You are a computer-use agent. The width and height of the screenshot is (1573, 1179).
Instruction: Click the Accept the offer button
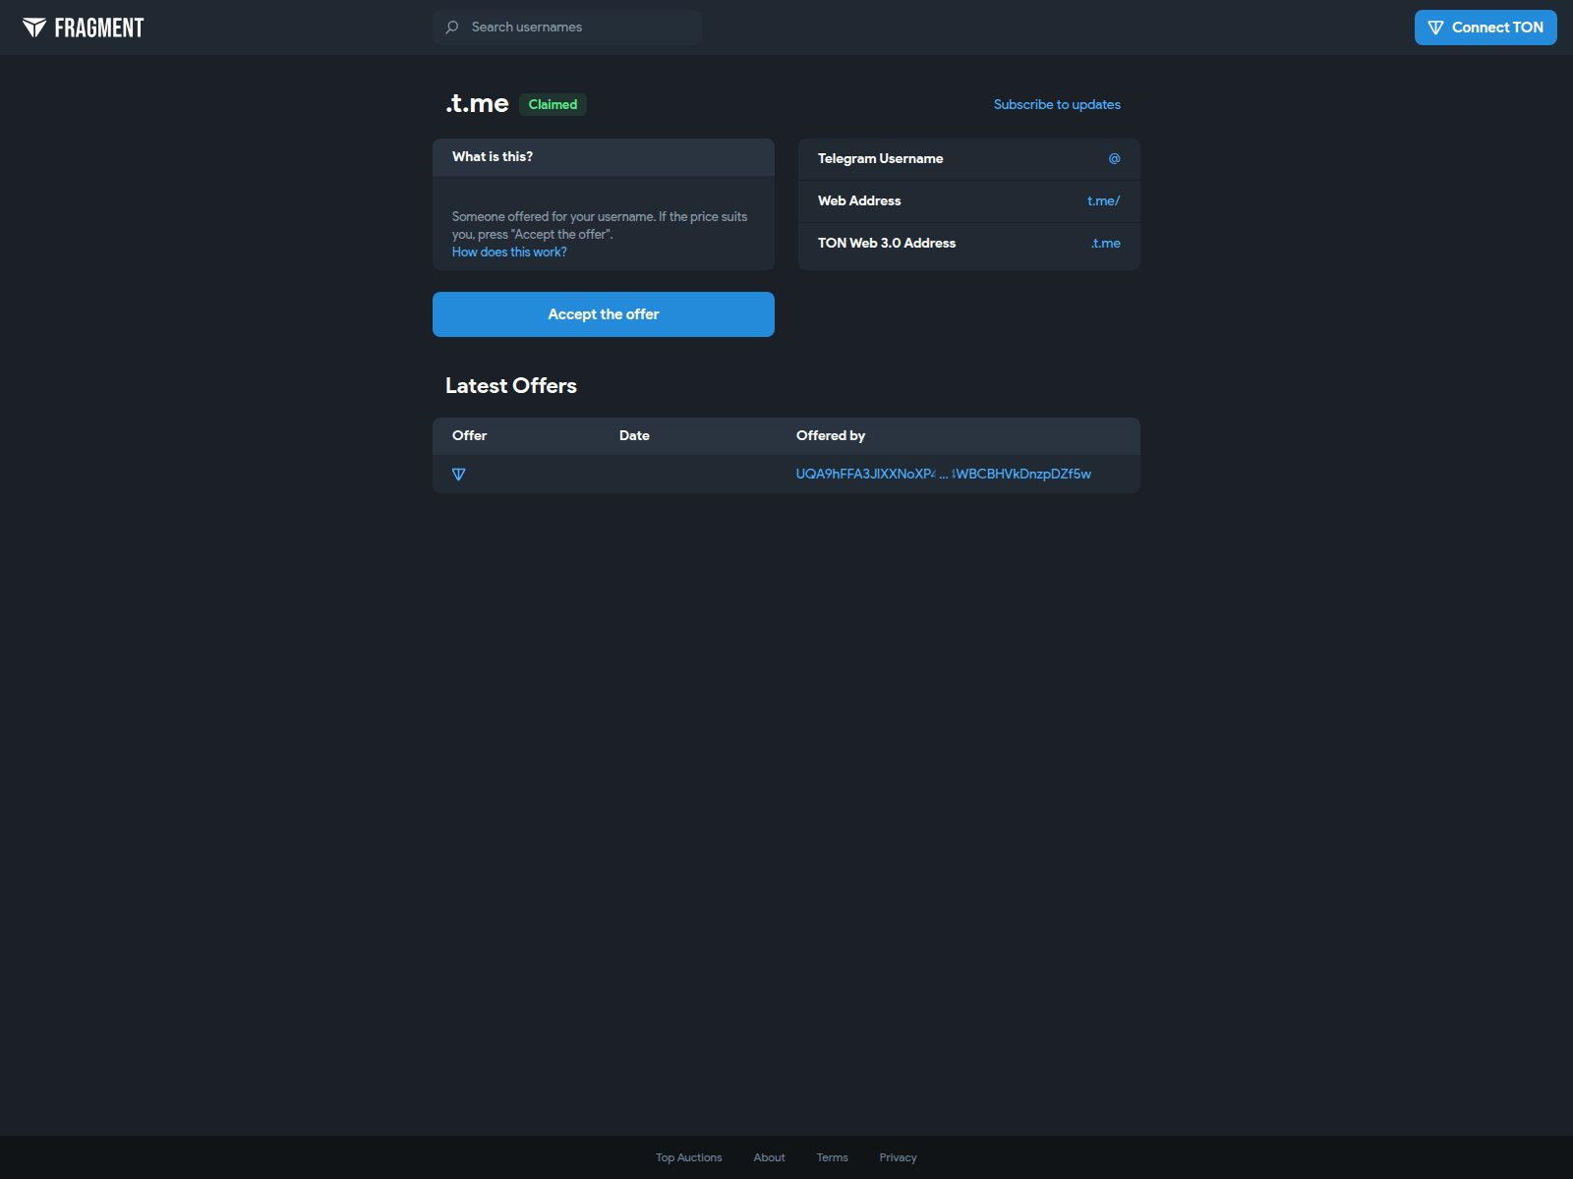tap(604, 314)
